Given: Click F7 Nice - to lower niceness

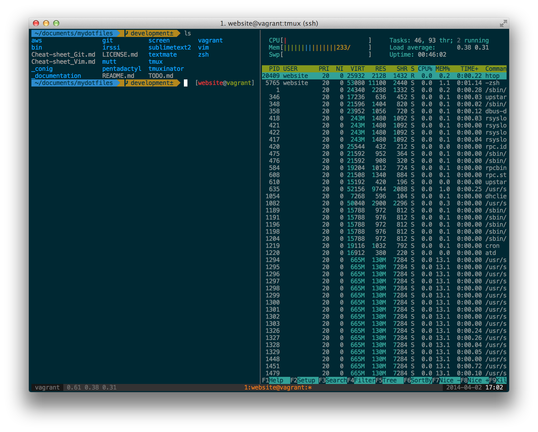Looking at the screenshot, I should [446, 380].
